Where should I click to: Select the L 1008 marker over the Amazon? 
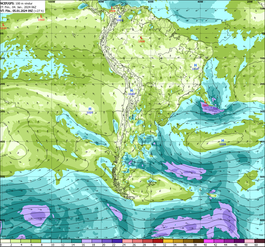pyautogui.click(x=142, y=39)
